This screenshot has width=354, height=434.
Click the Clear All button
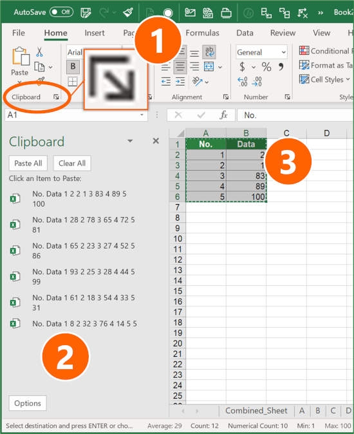pyautogui.click(x=72, y=164)
